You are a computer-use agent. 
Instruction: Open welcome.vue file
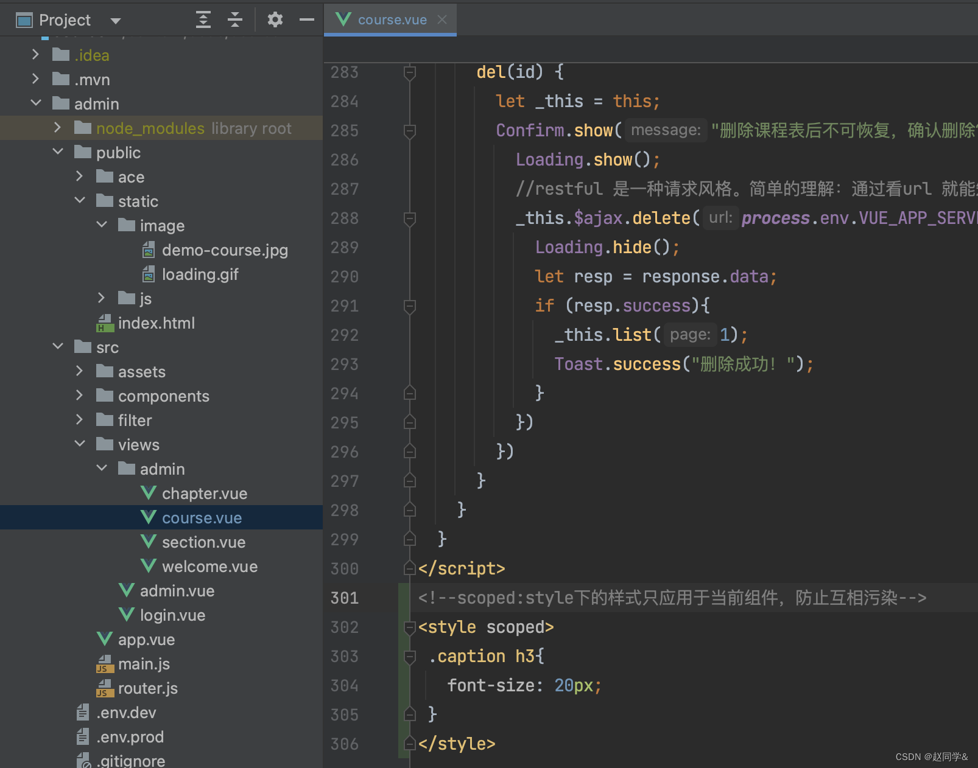pos(209,567)
